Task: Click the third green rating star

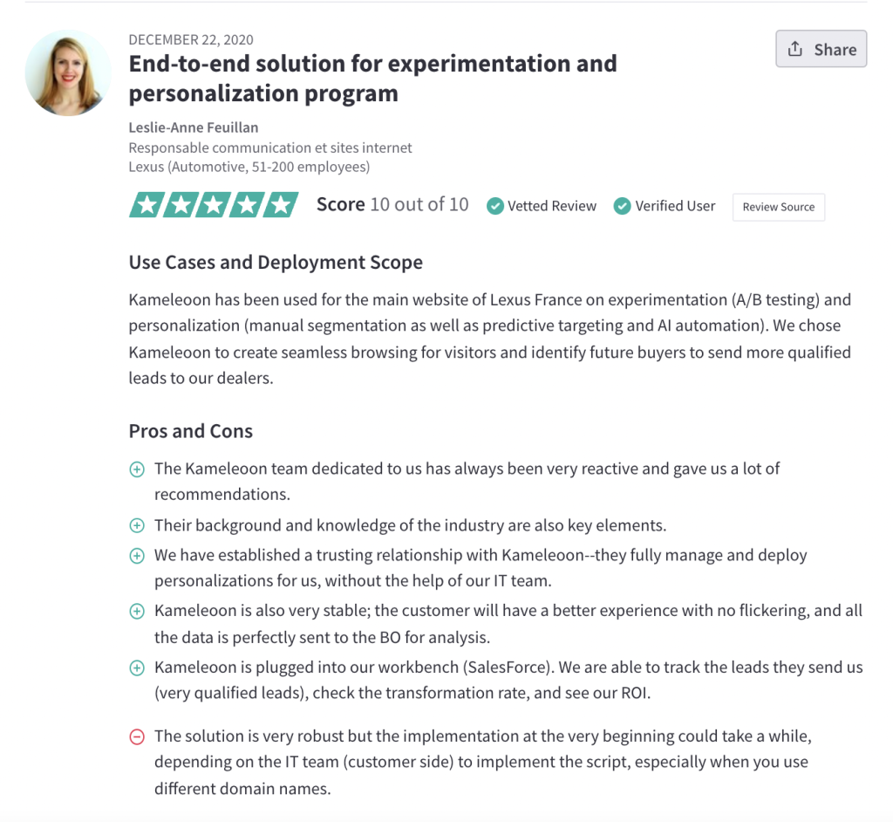Action: click(214, 205)
